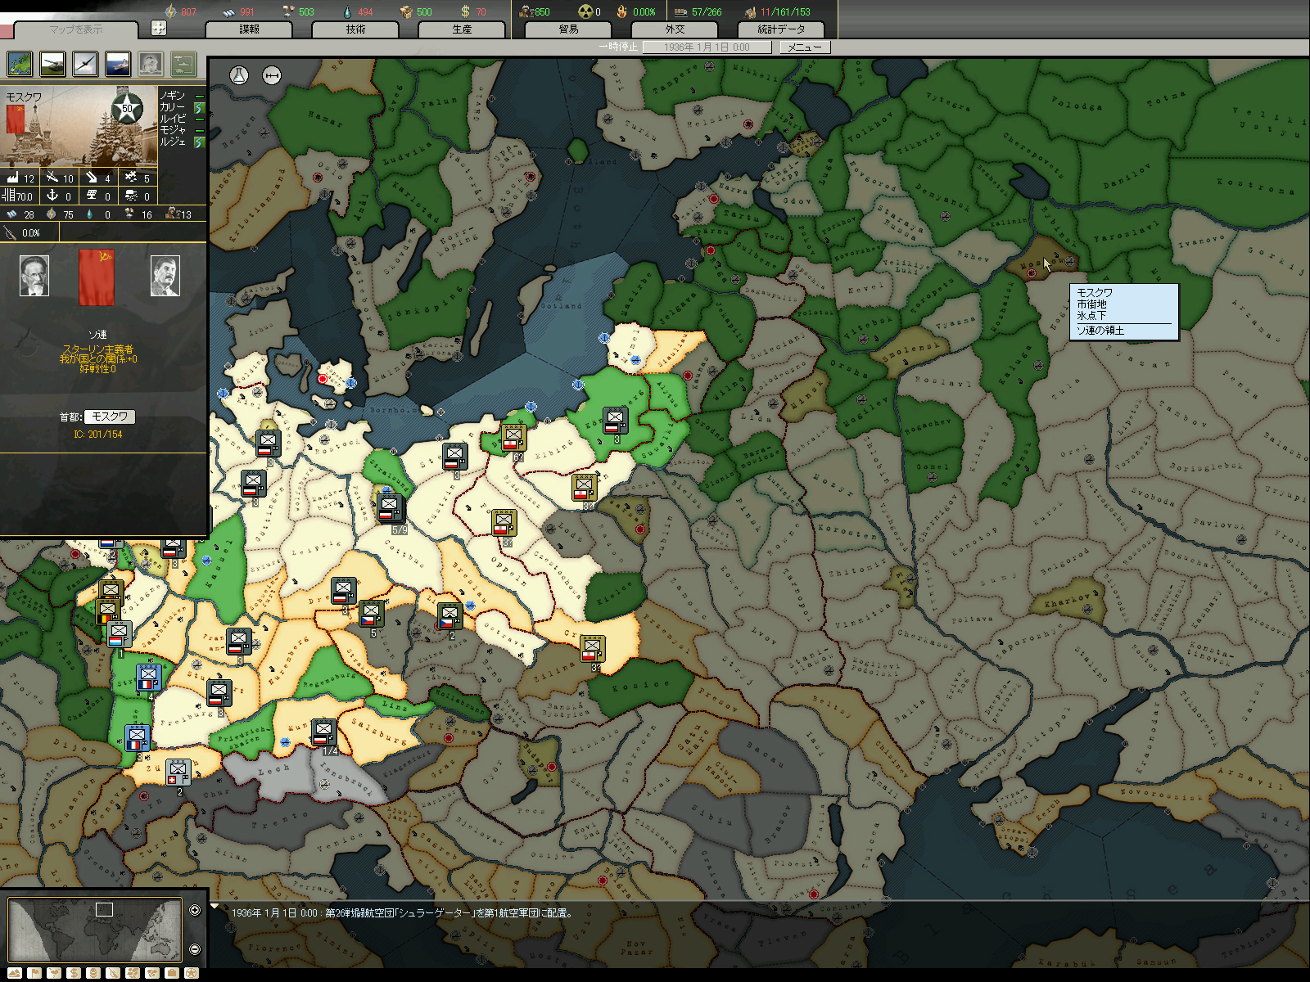Image resolution: width=1310 pixels, height=982 pixels.
Task: Open the land units tank icon
Action: (52, 64)
